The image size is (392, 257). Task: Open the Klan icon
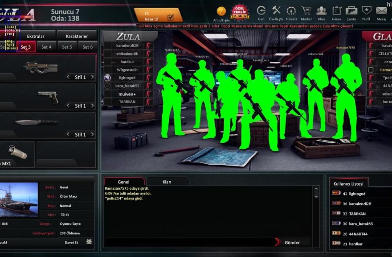(321, 11)
